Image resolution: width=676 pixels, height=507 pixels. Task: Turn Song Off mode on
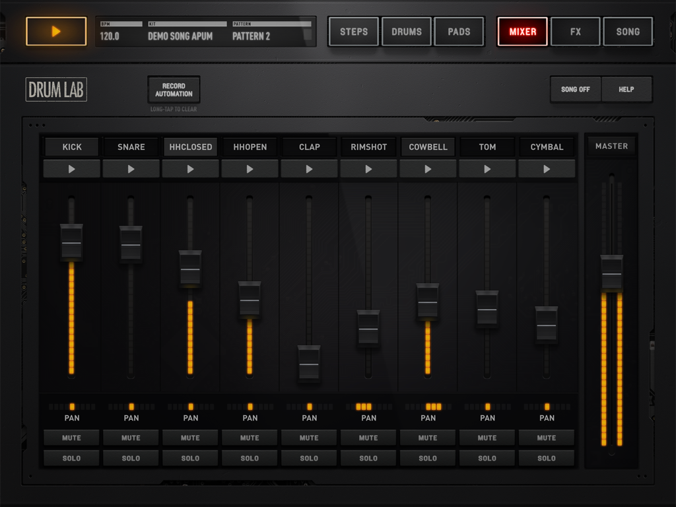[x=575, y=89]
